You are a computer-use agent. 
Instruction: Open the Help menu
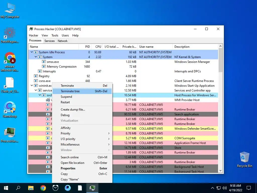[75, 35]
